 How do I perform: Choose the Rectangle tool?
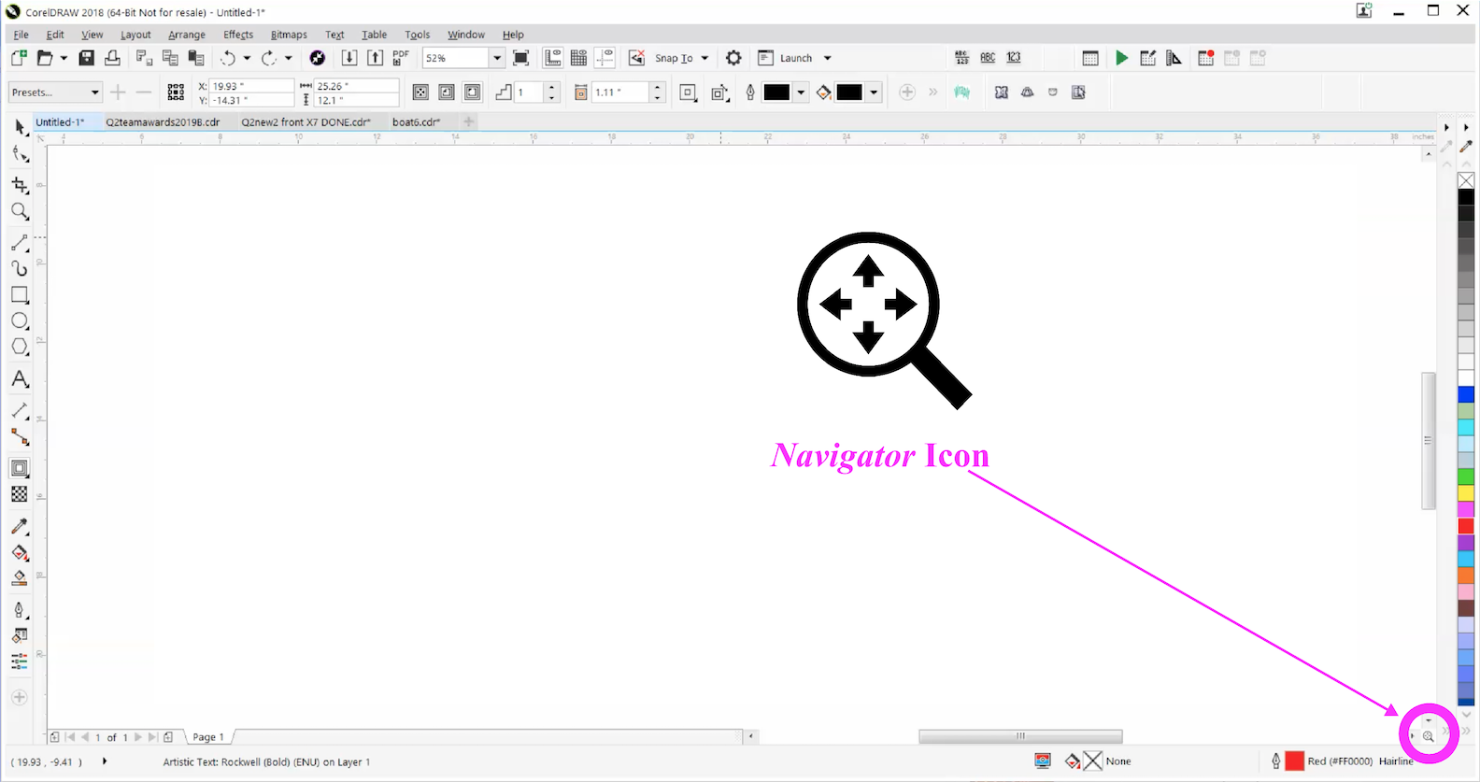pos(20,295)
